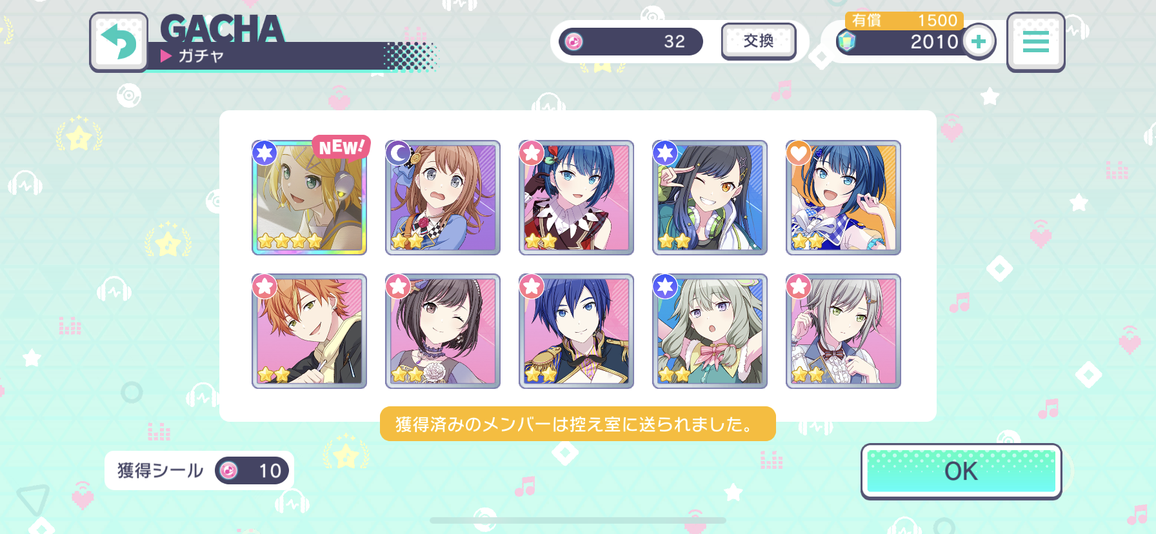Tap the yellow 獲得済みのメンバー notification banner
Image resolution: width=1156 pixels, height=534 pixels.
click(577, 424)
